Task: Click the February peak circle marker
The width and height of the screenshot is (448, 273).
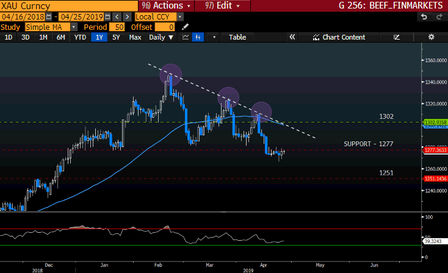Action: click(x=170, y=75)
